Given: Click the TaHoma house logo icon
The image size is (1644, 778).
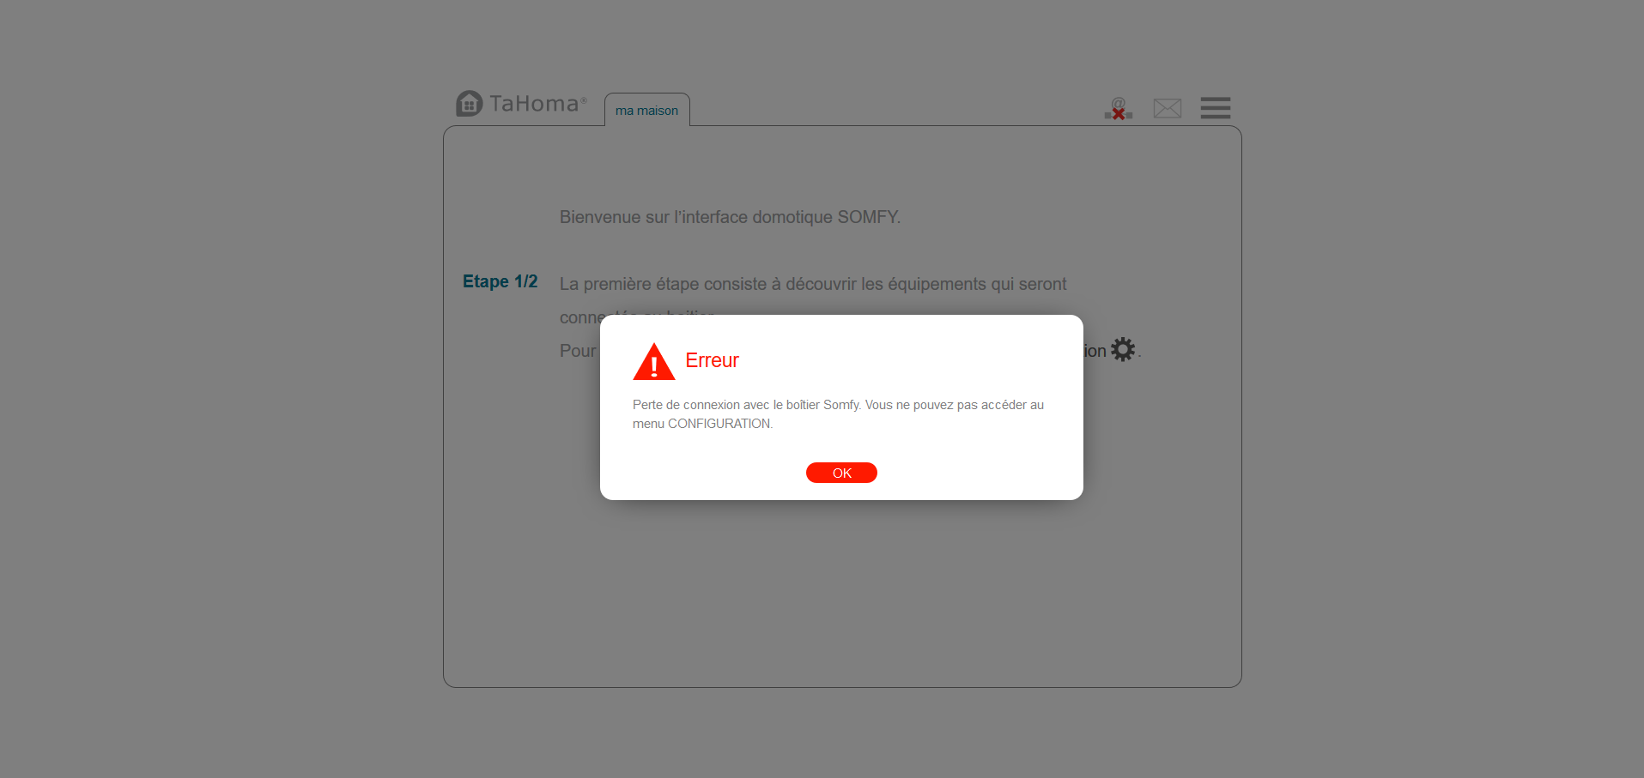Looking at the screenshot, I should click(469, 103).
